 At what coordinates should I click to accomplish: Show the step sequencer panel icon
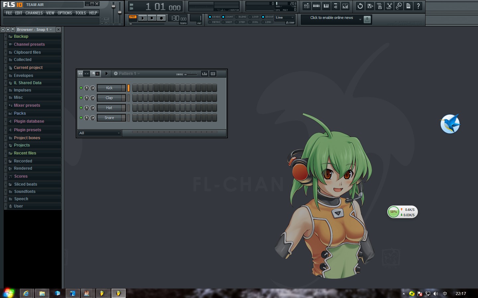pos(316,6)
